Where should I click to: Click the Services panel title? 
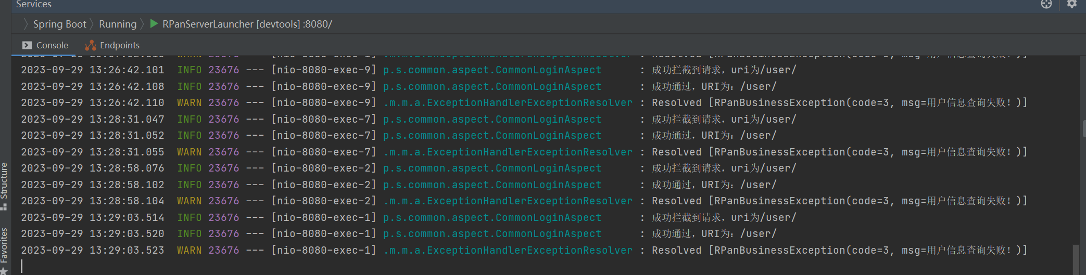[34, 4]
